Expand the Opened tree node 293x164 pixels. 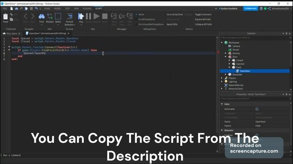pos(229,64)
